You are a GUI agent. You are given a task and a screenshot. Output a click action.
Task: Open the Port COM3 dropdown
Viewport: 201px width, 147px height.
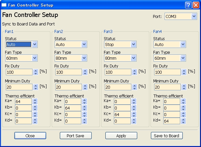point(181,16)
